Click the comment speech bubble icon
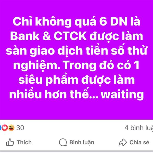This screenshot has height=153, width=153. pyautogui.click(x=63, y=142)
